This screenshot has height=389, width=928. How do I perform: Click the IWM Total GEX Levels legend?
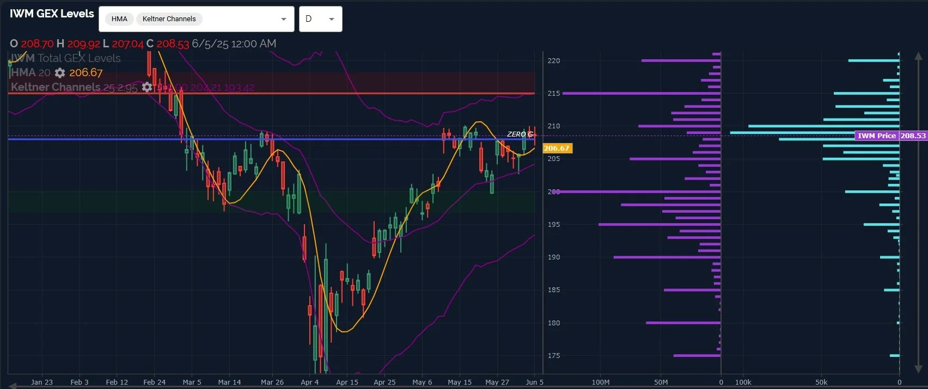65,58
